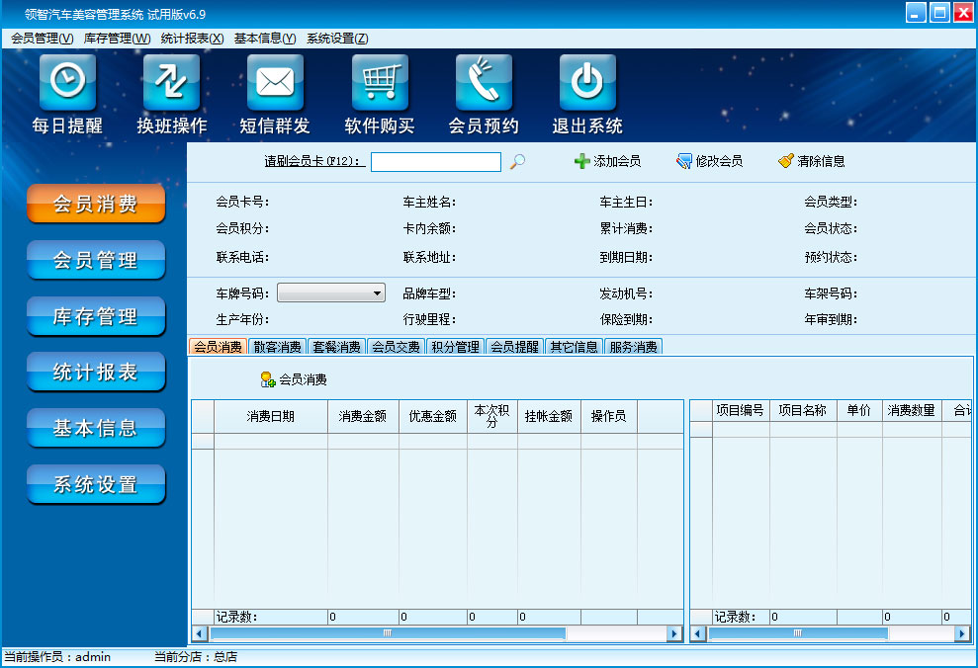Click the 清除信息 broom icon
The image size is (978, 668).
coord(786,161)
